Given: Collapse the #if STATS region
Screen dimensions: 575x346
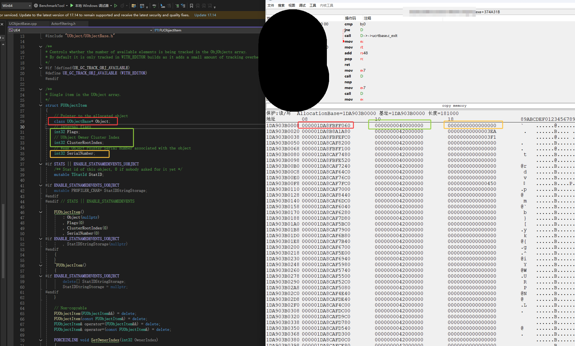Looking at the screenshot, I should point(41,164).
